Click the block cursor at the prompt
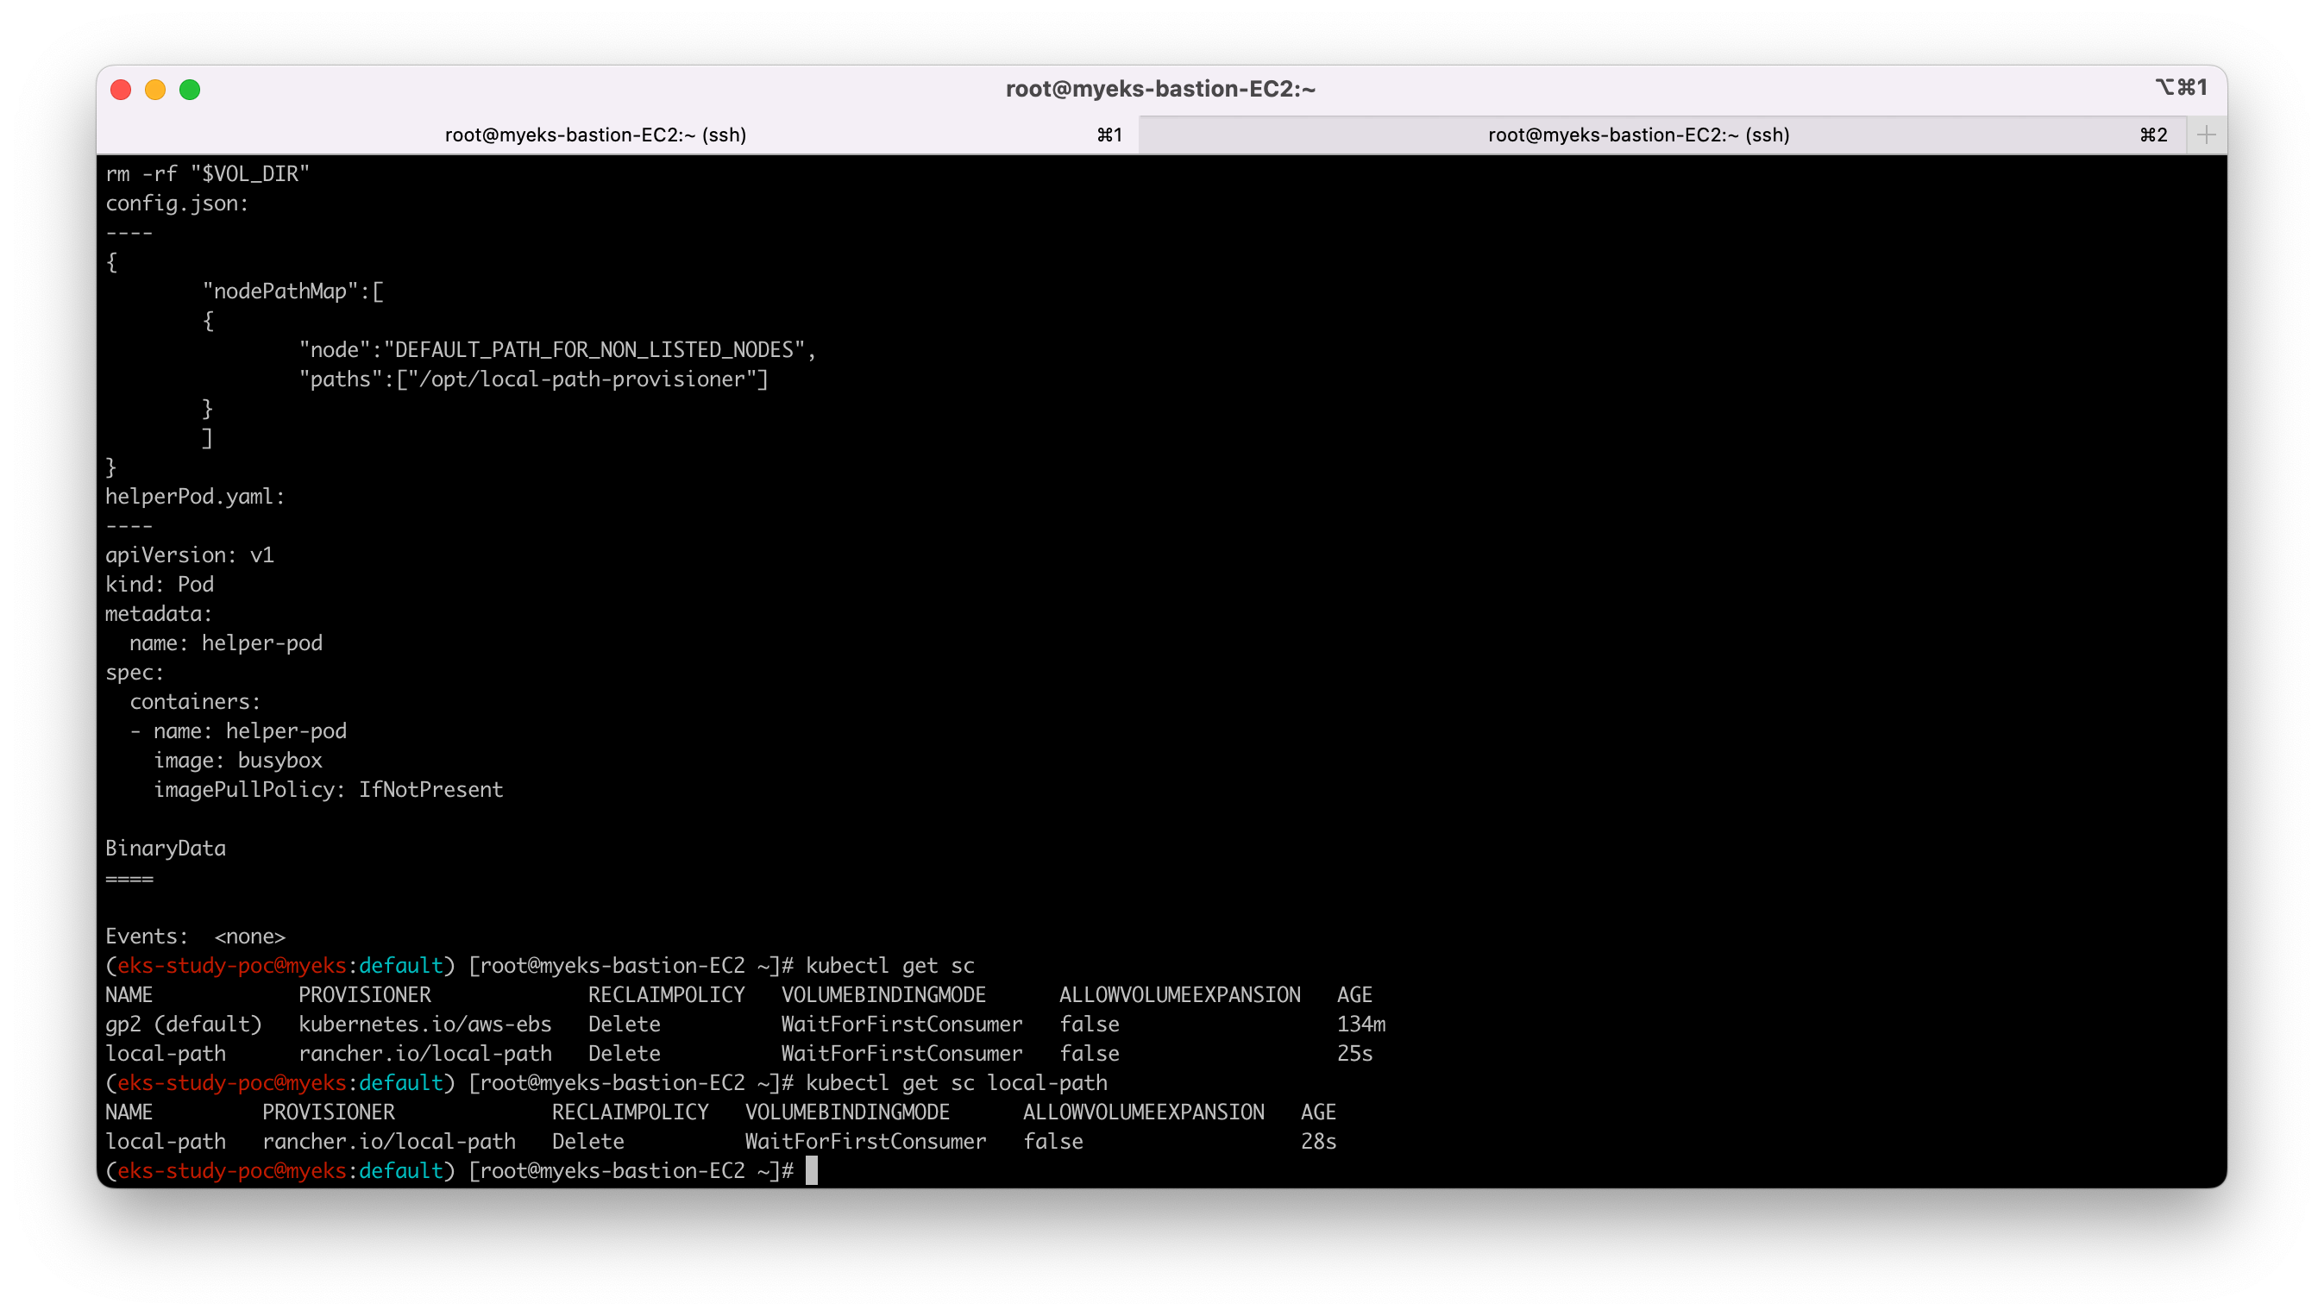Viewport: 2324px width, 1316px height. [811, 1170]
